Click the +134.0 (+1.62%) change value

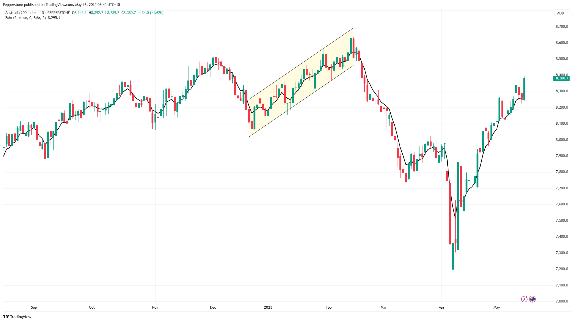(151, 13)
